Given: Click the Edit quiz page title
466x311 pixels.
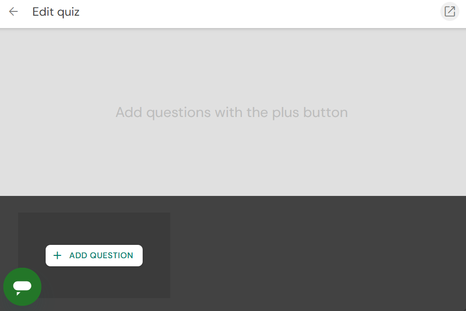Looking at the screenshot, I should 56,12.
